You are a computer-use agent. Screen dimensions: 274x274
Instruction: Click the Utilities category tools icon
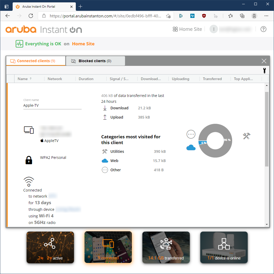pyautogui.click(x=105, y=151)
